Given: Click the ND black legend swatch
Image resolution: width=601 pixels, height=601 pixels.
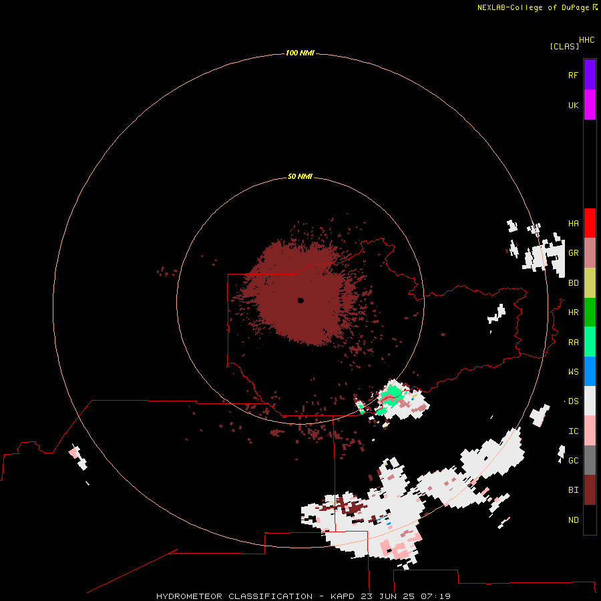Looking at the screenshot, I should tap(590, 520).
